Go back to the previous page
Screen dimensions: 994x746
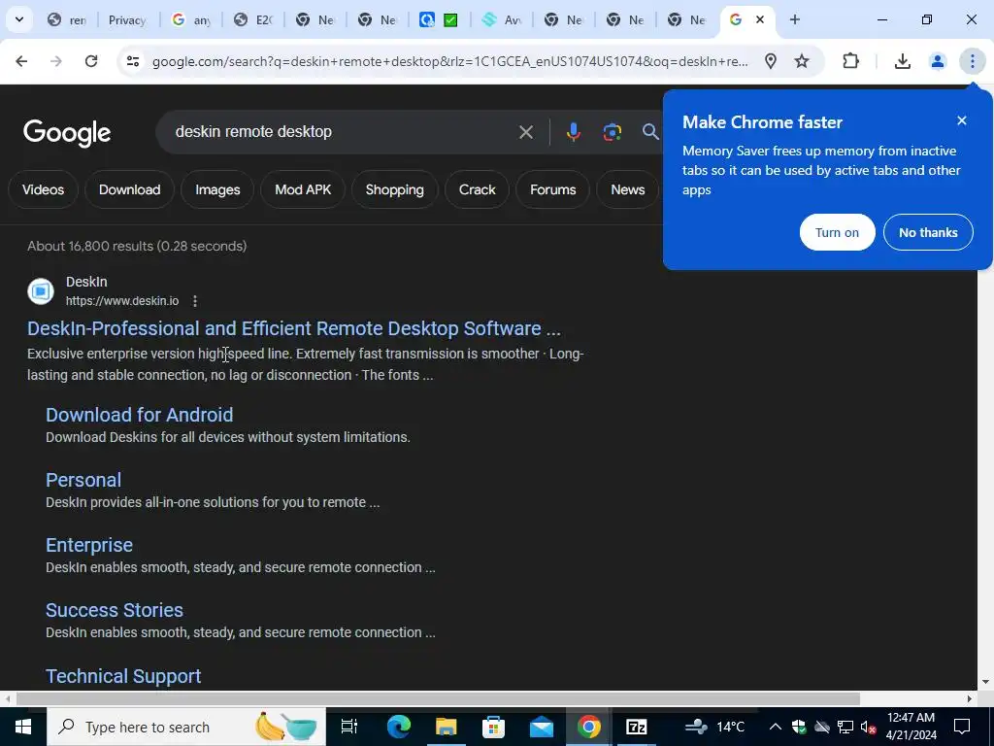tap(21, 61)
